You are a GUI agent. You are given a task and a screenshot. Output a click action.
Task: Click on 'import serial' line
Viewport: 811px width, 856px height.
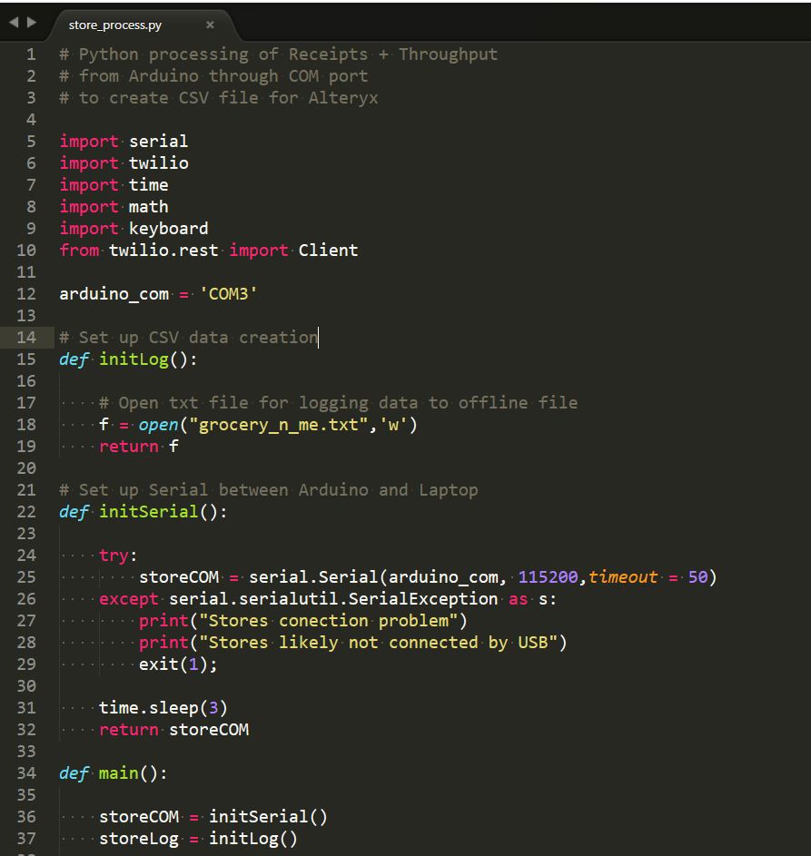[x=124, y=142]
